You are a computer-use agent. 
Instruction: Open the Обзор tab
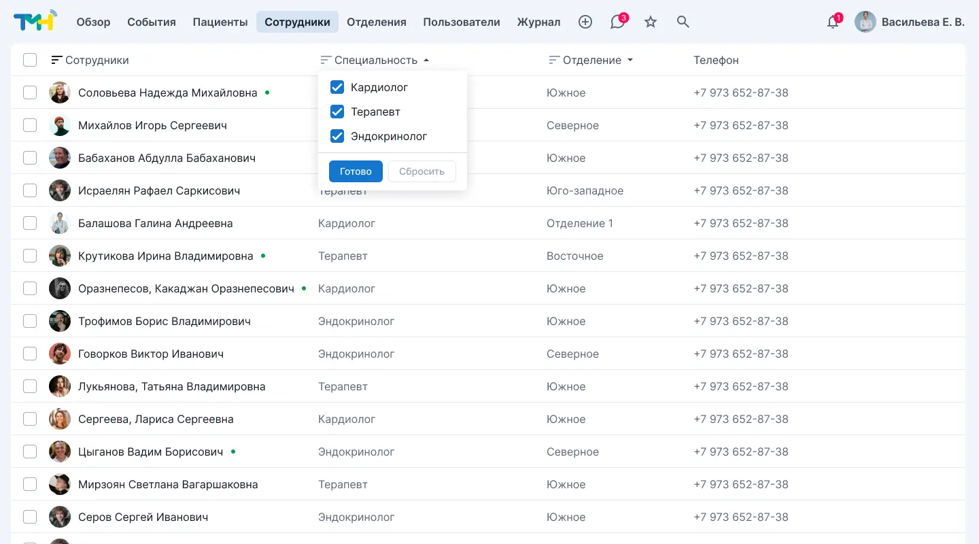point(93,22)
